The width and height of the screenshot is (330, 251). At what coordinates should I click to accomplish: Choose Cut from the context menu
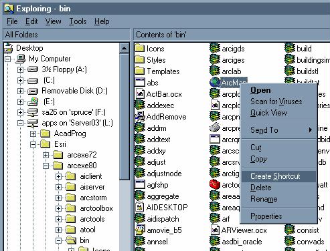pos(278,148)
